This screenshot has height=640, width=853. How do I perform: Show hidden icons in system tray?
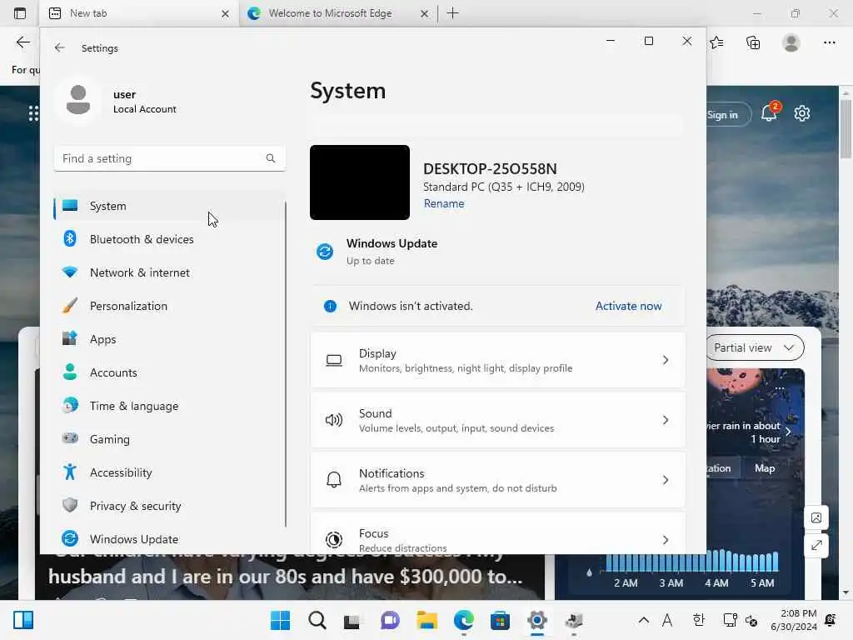pyautogui.click(x=644, y=620)
